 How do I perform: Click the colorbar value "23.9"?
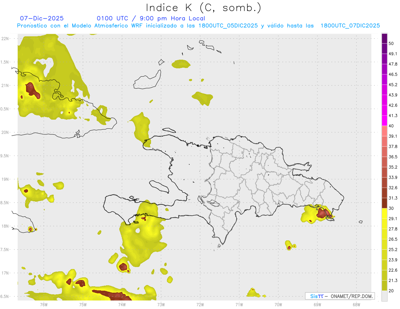tap(393, 260)
